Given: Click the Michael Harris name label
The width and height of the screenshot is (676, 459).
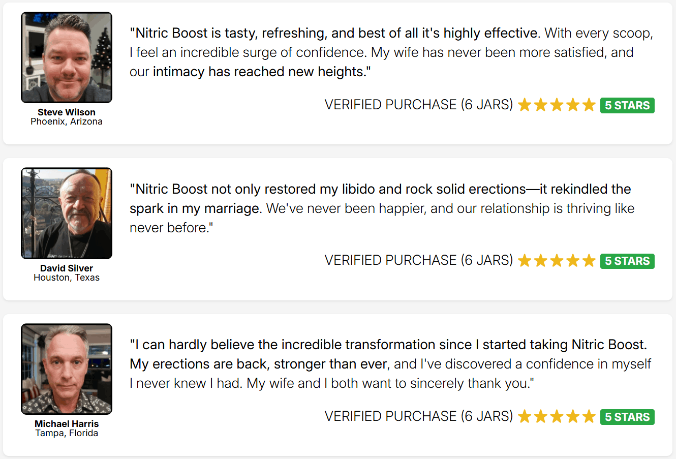Looking at the screenshot, I should pos(67,423).
